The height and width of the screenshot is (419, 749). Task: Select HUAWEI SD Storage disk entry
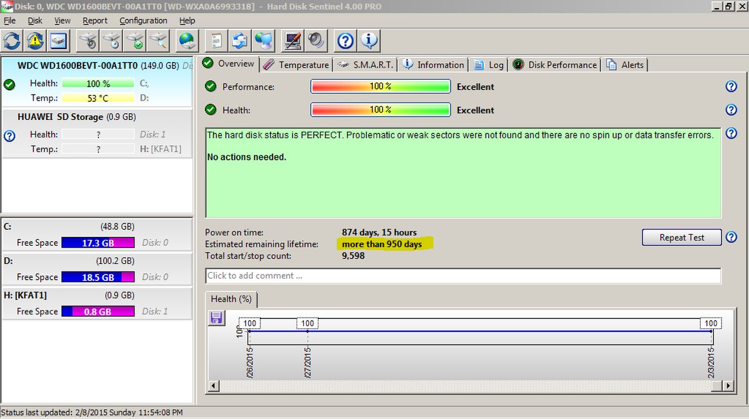point(97,133)
